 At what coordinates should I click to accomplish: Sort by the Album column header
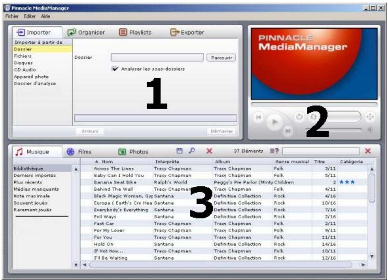(243, 162)
